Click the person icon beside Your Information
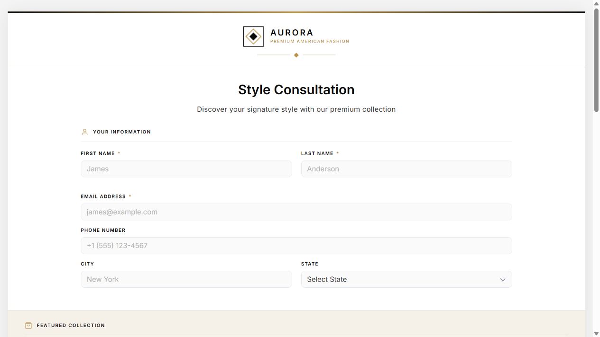Screen dimensions: 600x337 [x=84, y=132]
